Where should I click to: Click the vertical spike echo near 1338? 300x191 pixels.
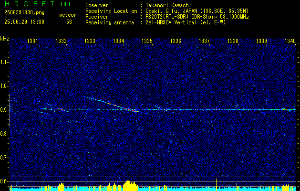(x=237, y=106)
